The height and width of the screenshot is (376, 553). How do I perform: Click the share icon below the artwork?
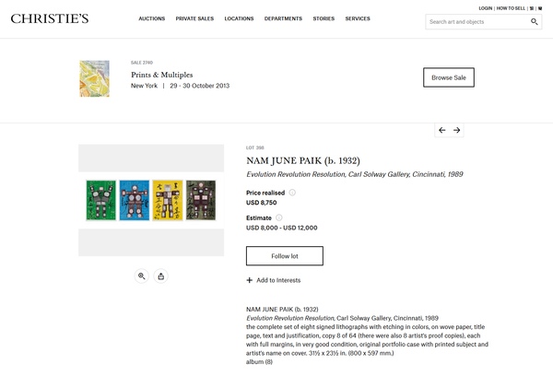coord(161,276)
